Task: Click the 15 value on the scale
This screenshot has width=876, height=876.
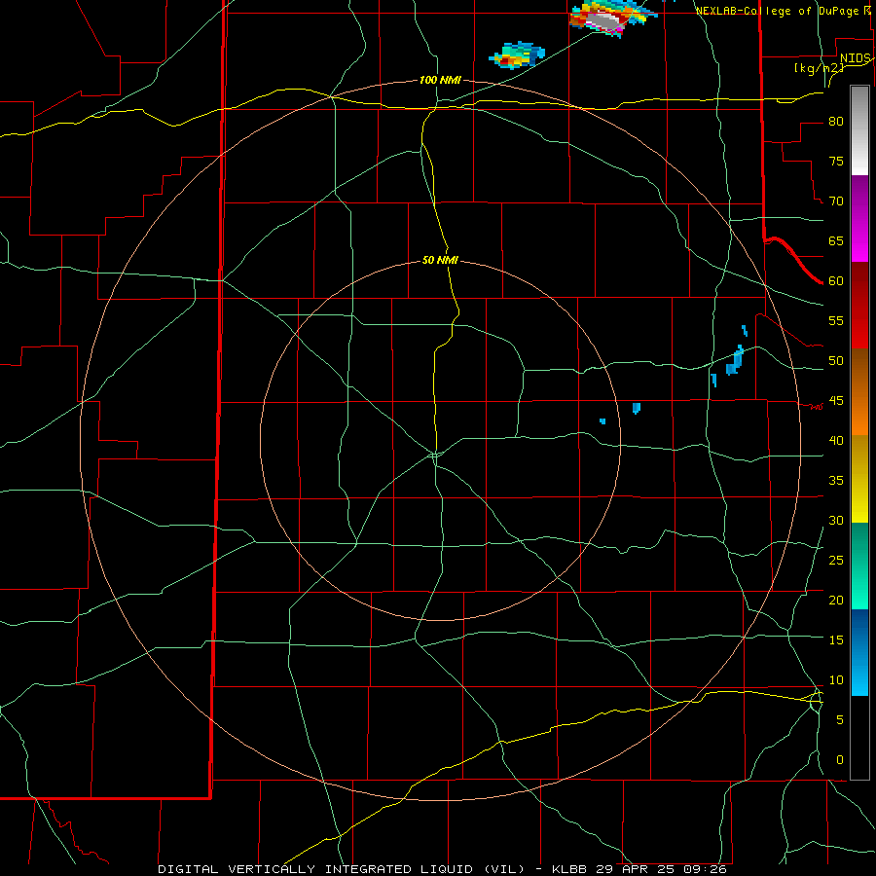Action: [836, 640]
